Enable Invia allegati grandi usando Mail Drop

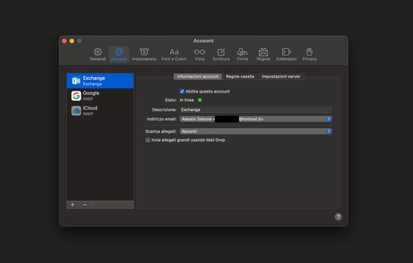[x=148, y=140]
